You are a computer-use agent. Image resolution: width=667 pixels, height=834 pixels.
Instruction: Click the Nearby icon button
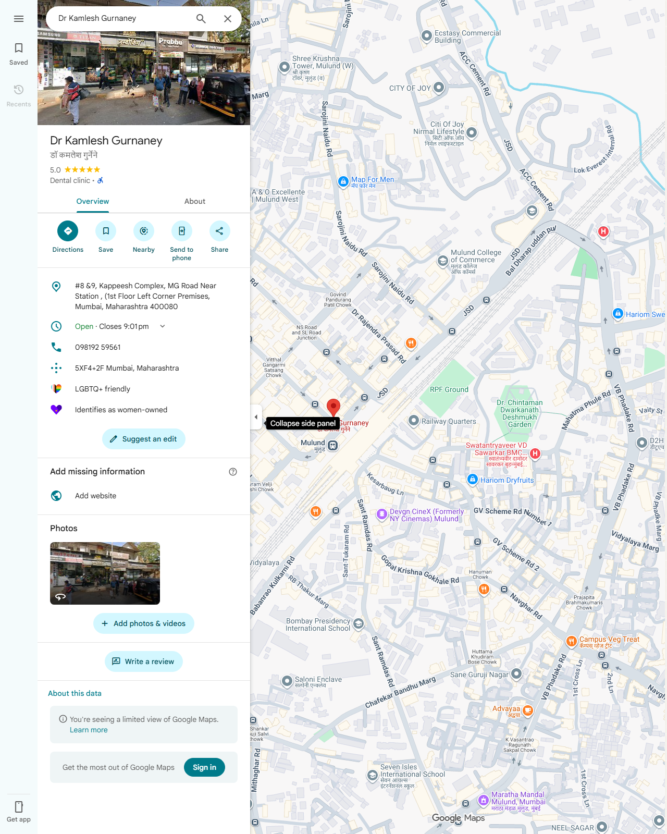click(x=144, y=231)
